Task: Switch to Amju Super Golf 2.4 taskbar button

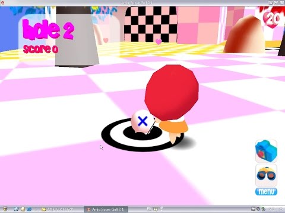Action: [106, 209]
